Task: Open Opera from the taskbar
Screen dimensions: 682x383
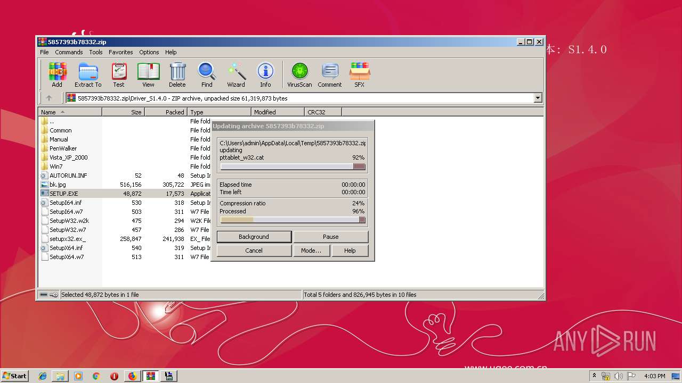Action: click(114, 376)
